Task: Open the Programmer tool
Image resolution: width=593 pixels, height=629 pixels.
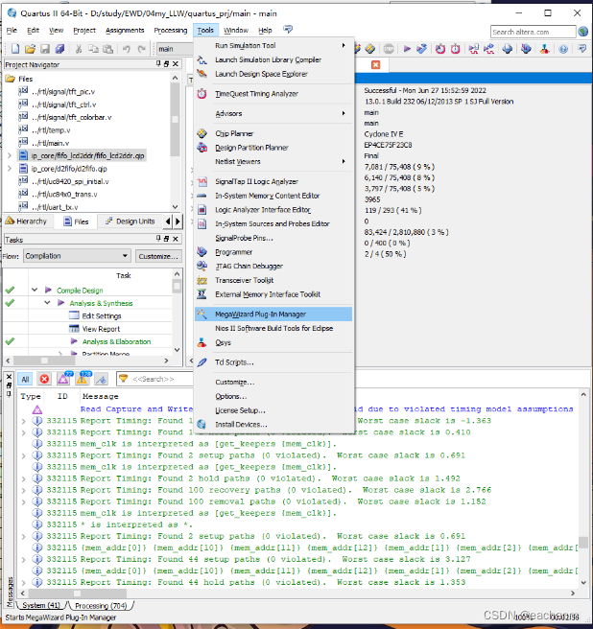Action: point(234,252)
